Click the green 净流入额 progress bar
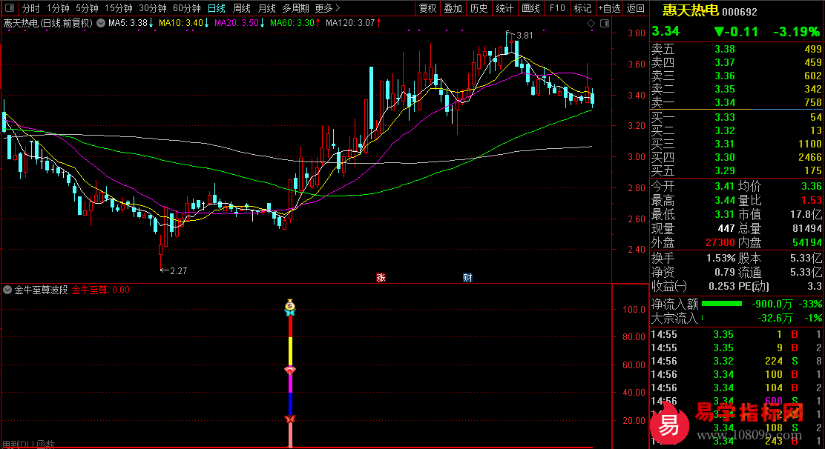The width and height of the screenshot is (825, 449). 721,304
